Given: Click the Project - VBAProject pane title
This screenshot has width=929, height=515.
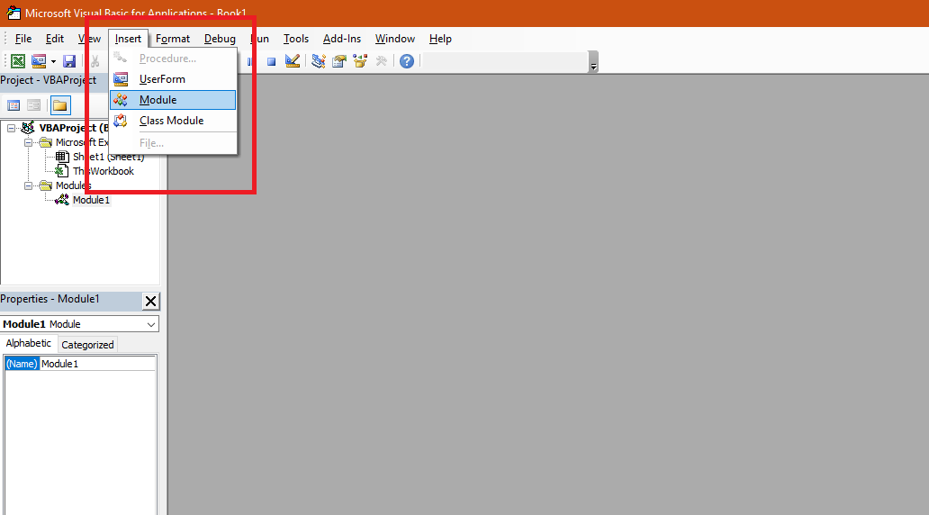Looking at the screenshot, I should click(49, 80).
